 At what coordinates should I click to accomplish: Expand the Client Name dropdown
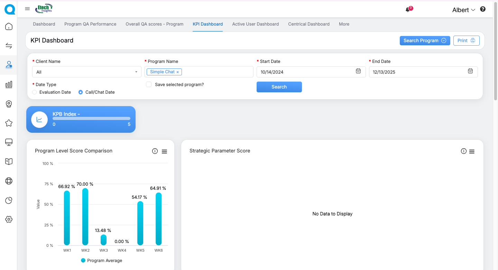click(x=86, y=72)
